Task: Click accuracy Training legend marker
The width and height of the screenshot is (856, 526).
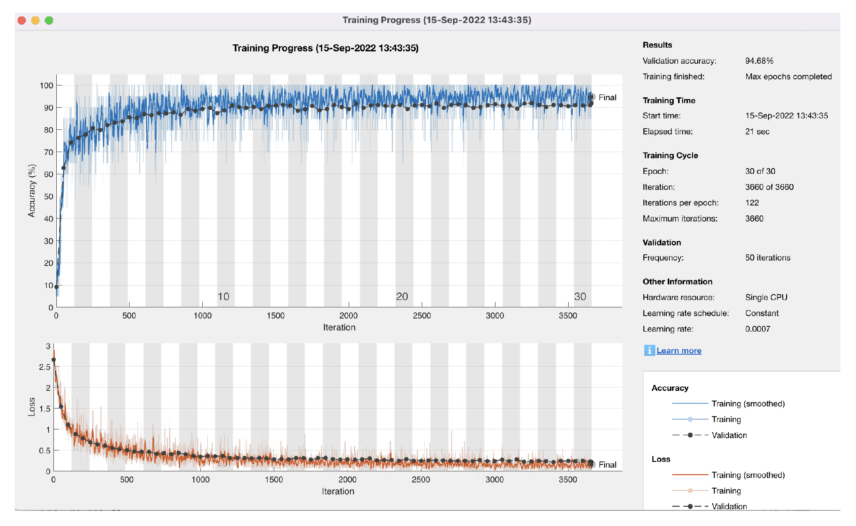Action: [x=690, y=419]
